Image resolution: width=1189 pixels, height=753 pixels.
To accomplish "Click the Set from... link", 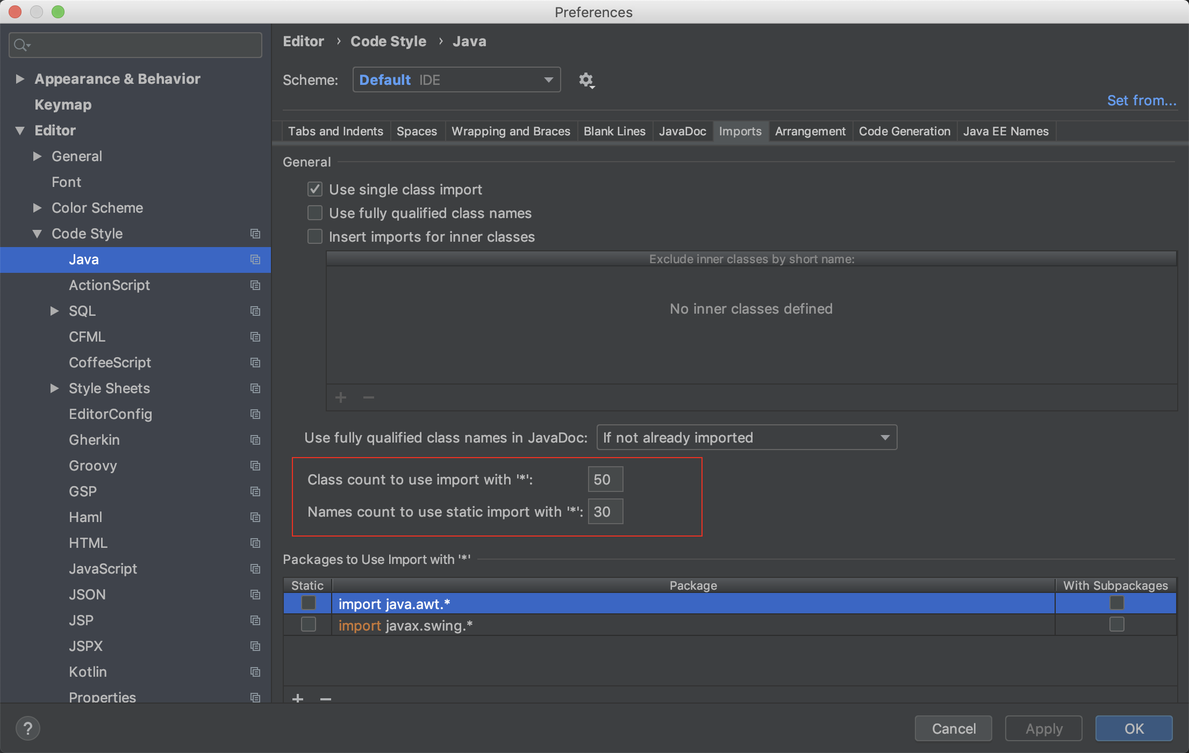I will [x=1141, y=100].
